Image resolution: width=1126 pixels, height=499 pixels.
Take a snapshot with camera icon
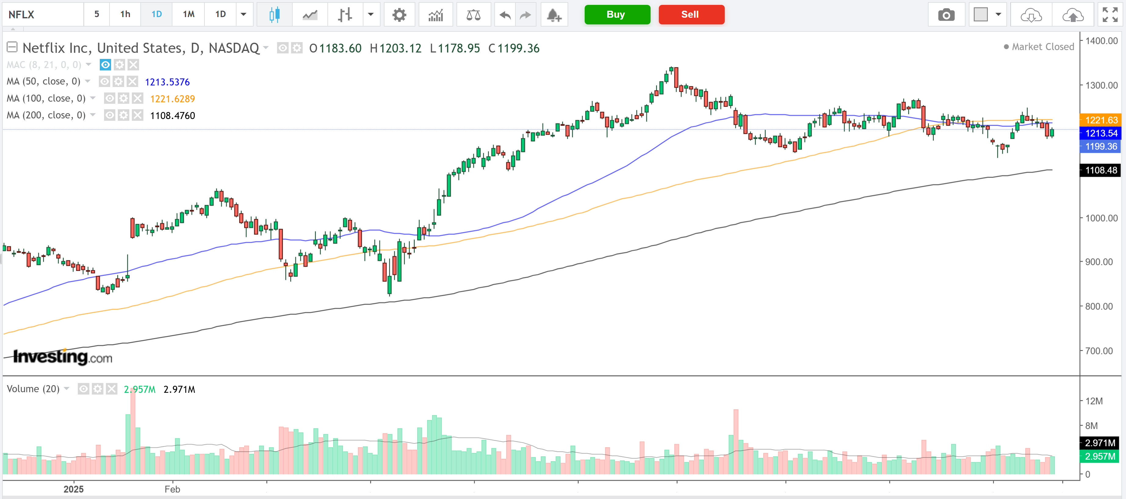pos(946,15)
